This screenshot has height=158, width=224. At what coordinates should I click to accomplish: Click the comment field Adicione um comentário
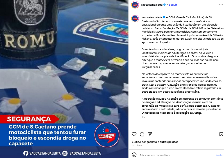[155, 155]
